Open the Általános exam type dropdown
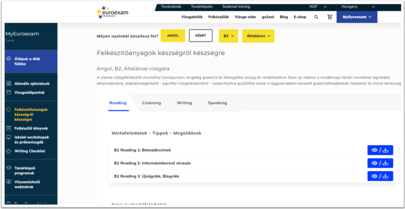 coord(258,36)
